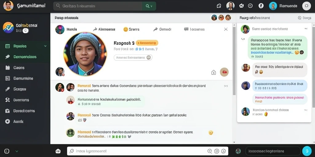Click the green search button in top bar

click(x=149, y=6)
